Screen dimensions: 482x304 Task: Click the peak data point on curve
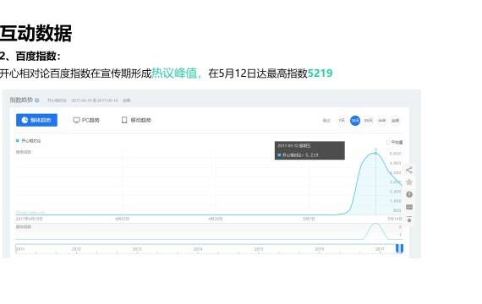pos(375,152)
